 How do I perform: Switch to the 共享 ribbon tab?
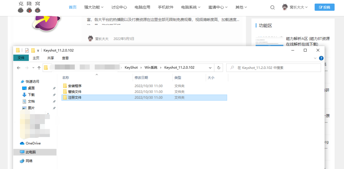(51, 58)
